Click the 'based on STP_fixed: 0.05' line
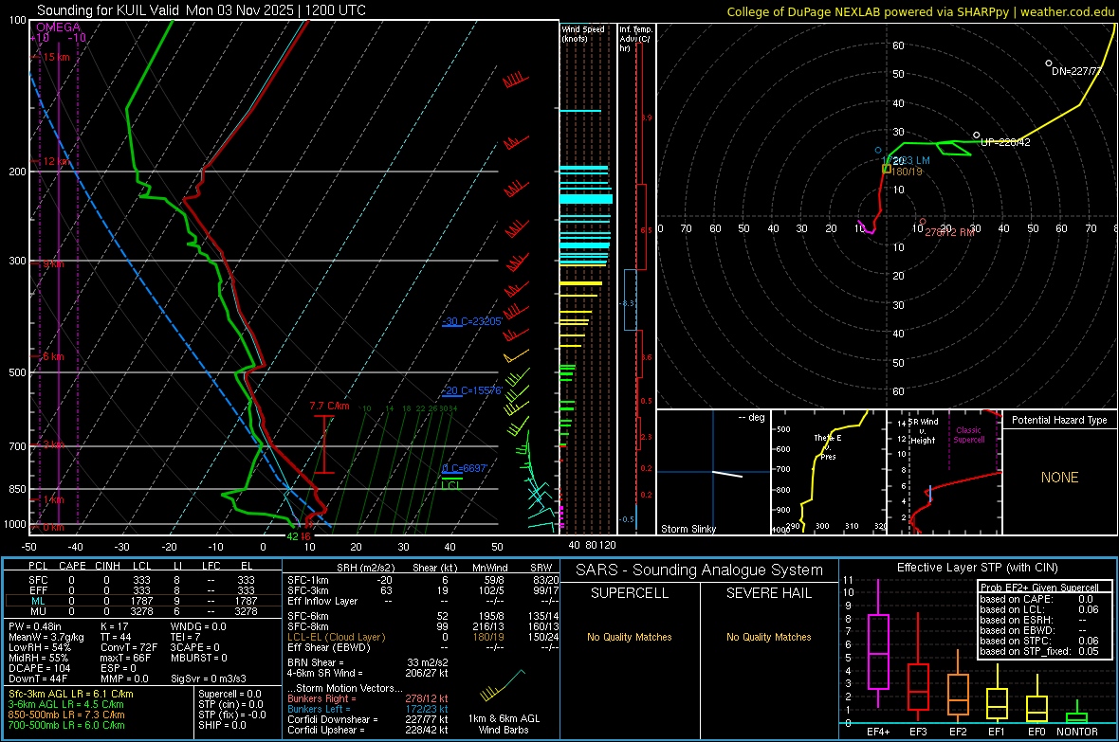Viewport: 1119px width, 742px height. coord(1039,651)
